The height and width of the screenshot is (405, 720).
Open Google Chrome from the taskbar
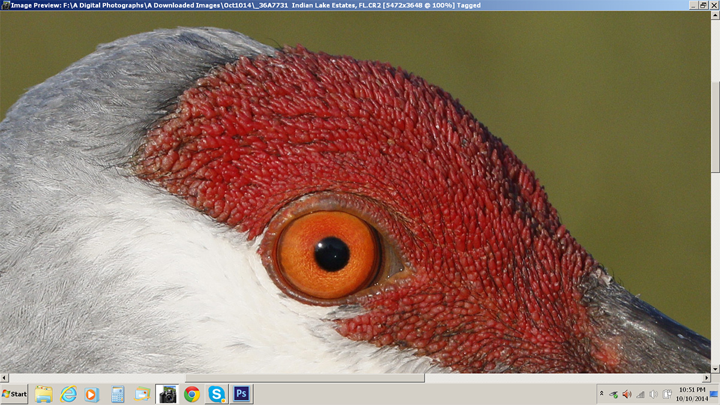click(x=192, y=394)
